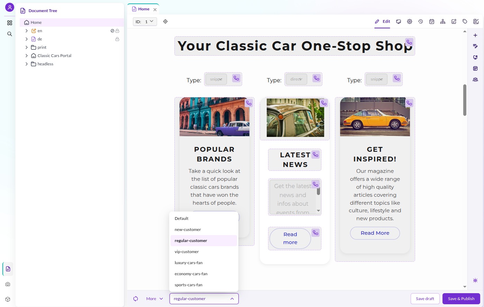Screen dimensions: 484x307
Task: Open the dashboard grid icon in sidebar
Action: tap(10, 23)
